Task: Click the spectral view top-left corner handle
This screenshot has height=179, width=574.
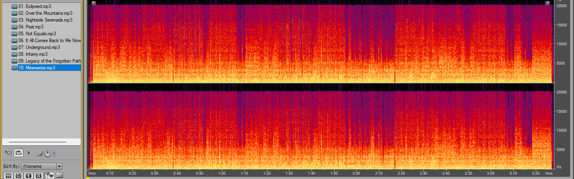Action: 93,3
